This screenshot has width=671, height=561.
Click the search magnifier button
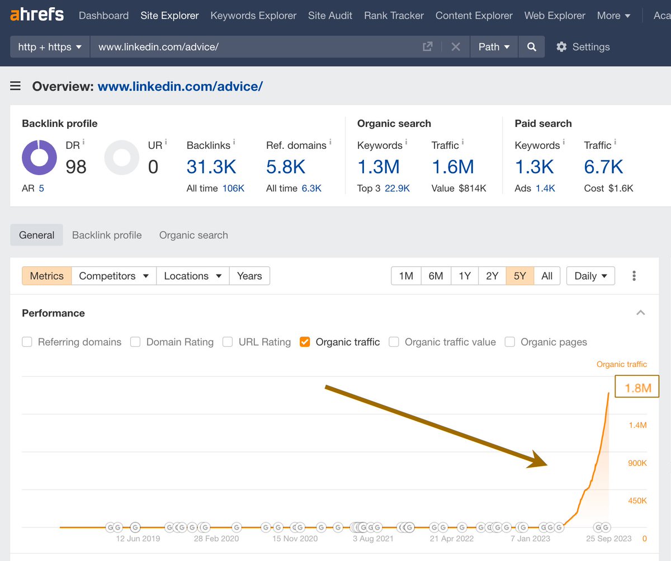coord(532,47)
